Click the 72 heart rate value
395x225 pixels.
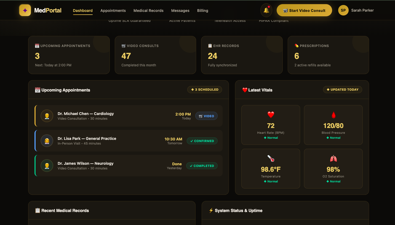click(x=271, y=126)
